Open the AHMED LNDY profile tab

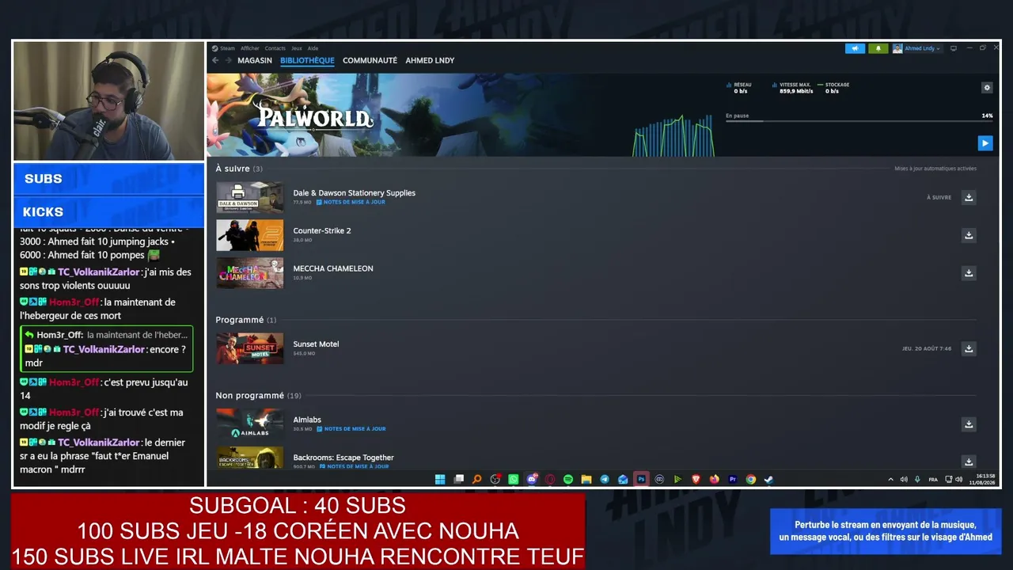pyautogui.click(x=430, y=60)
